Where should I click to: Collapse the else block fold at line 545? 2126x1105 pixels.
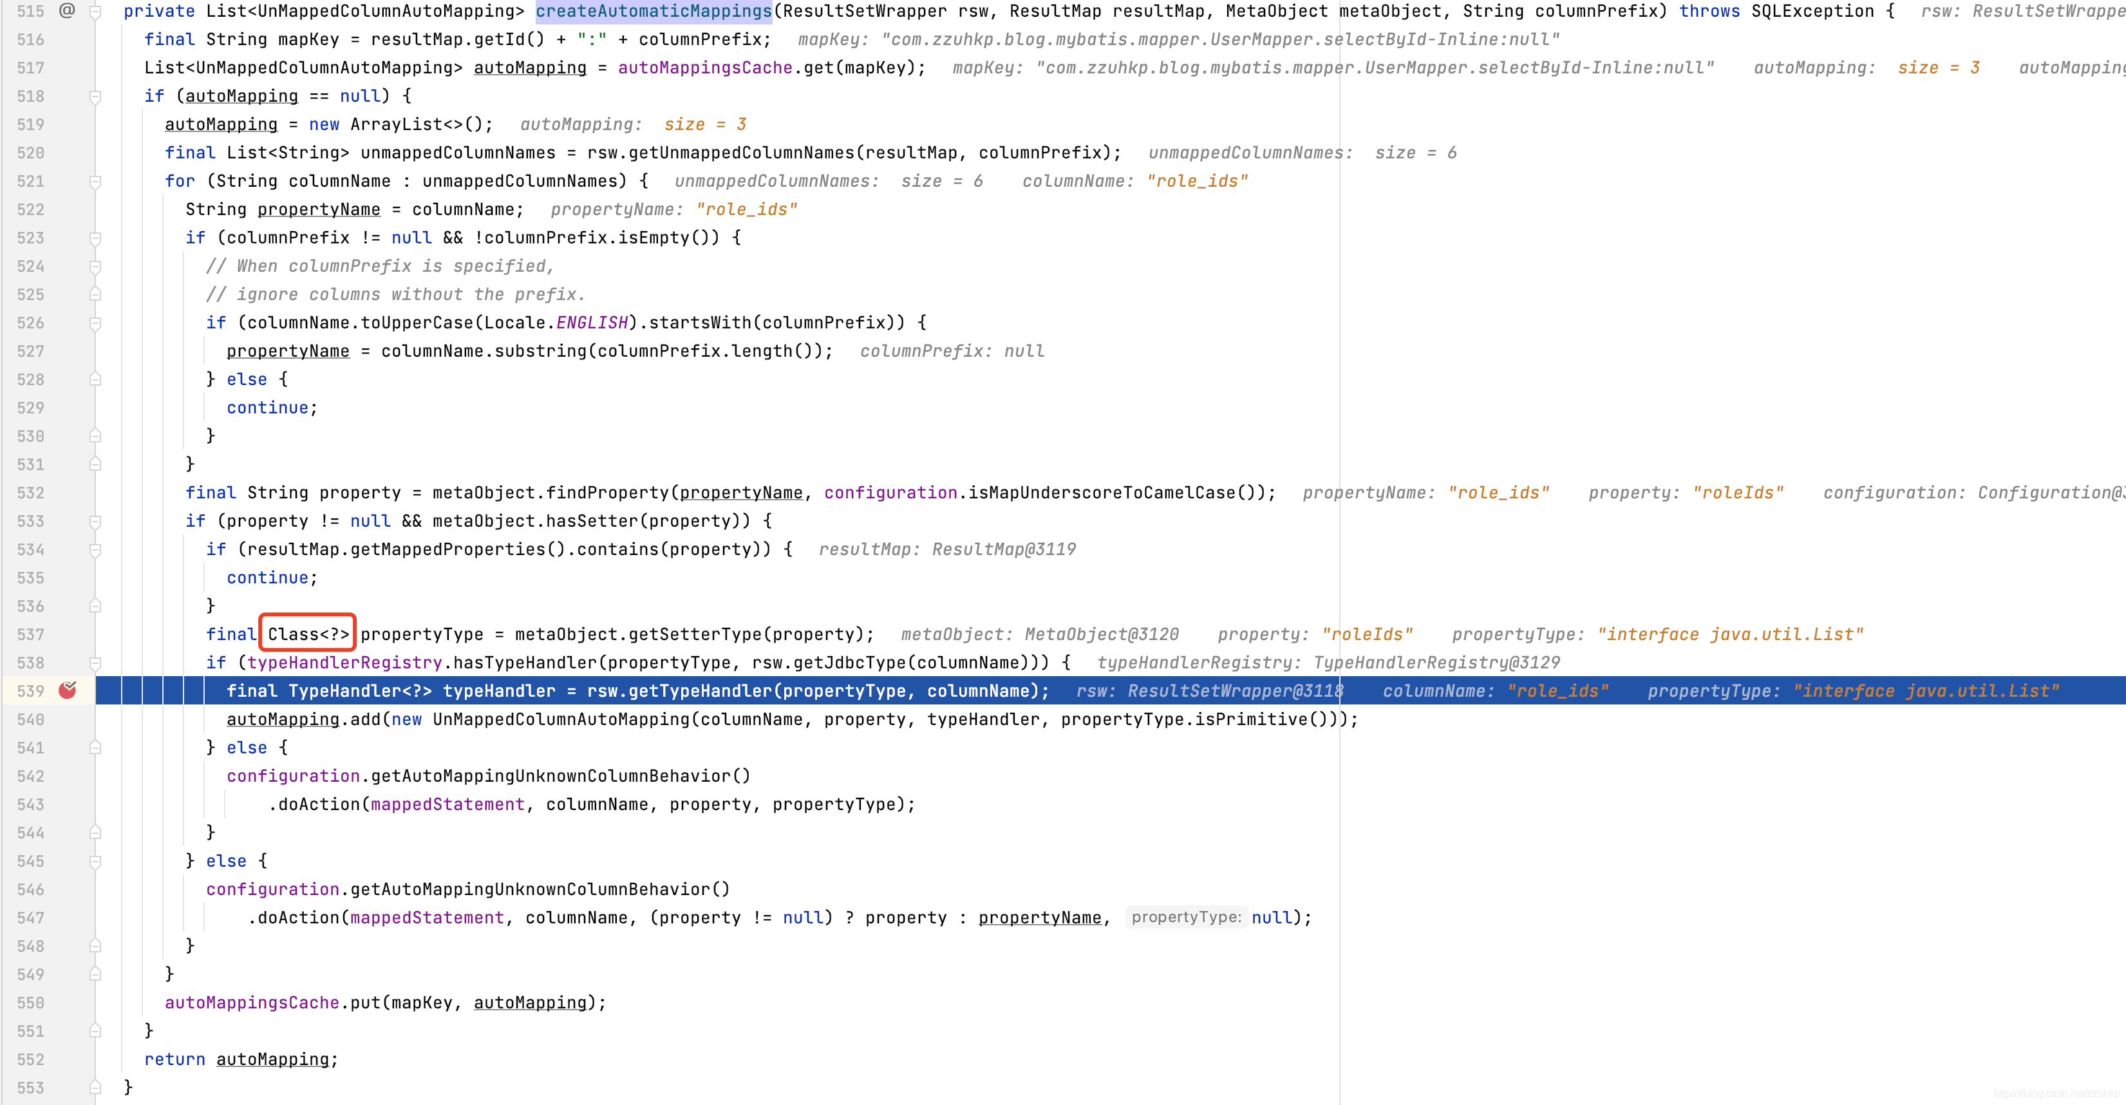point(95,862)
